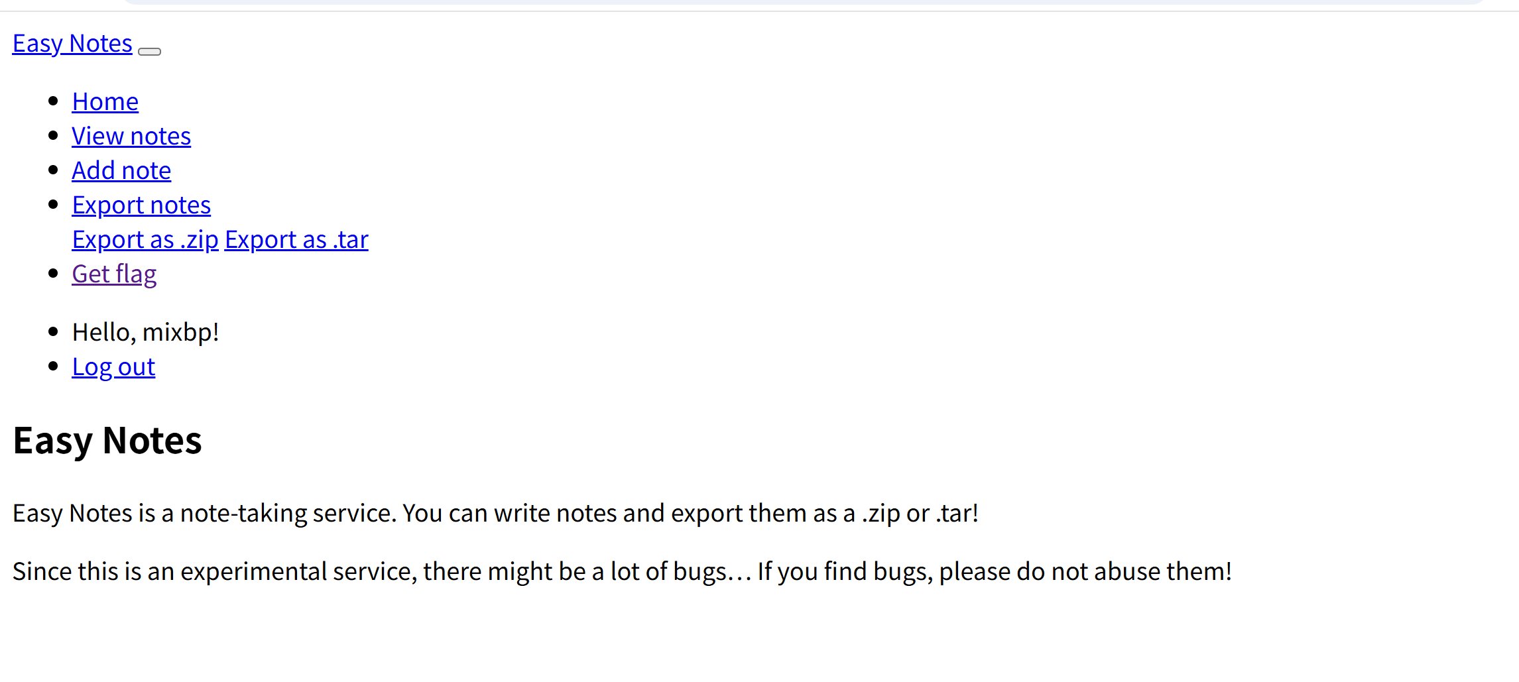Click the note-taking service description paragraph
The image size is (1519, 682).
495,514
